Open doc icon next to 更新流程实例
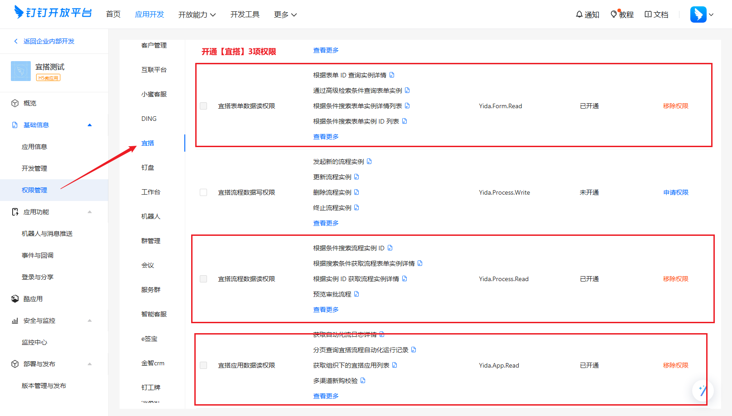The height and width of the screenshot is (416, 732). [x=356, y=177]
